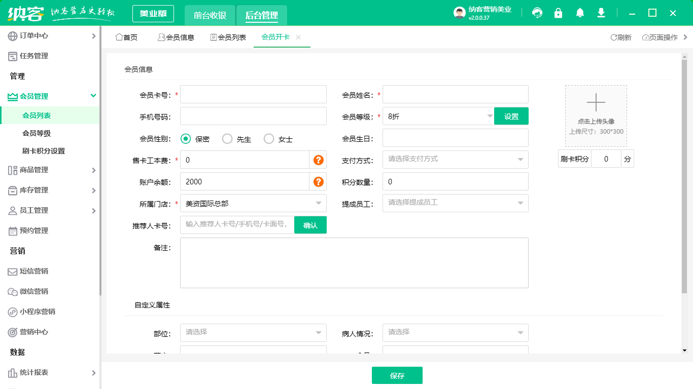
Task: Open the notification bell icon
Action: [x=580, y=13]
